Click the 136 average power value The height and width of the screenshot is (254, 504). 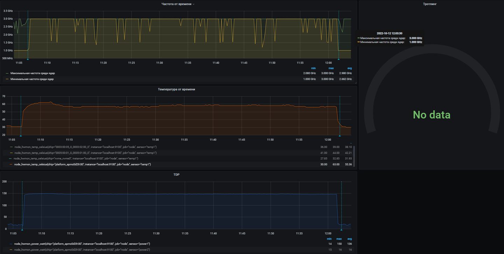point(349,244)
